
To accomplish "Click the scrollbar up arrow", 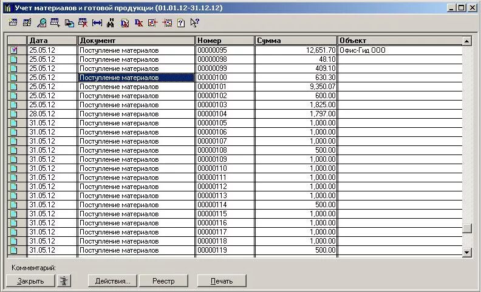I will click(x=467, y=41).
